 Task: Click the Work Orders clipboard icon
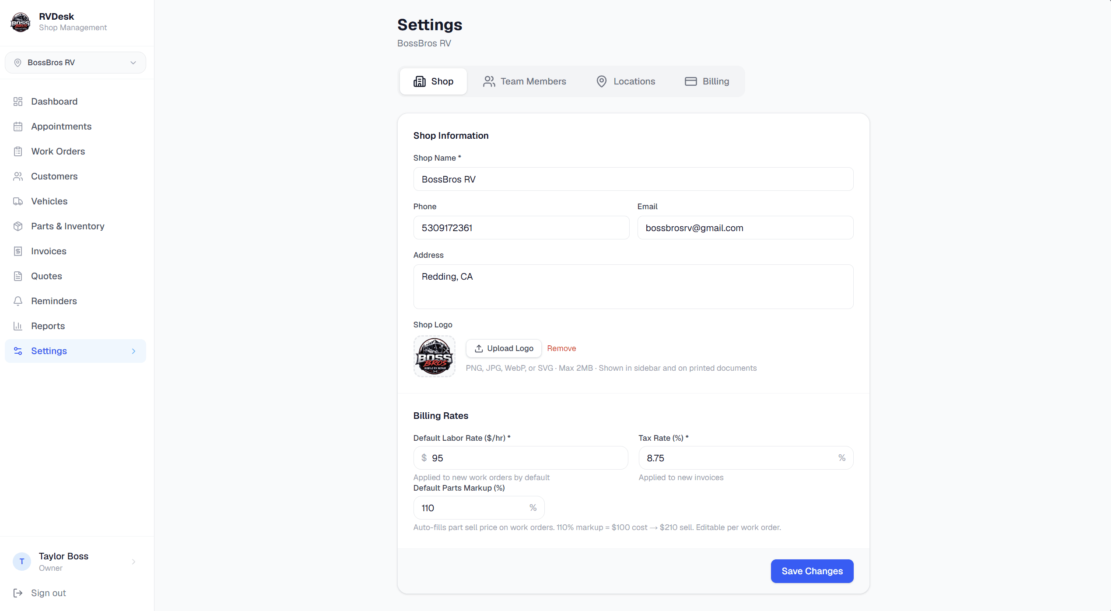point(18,151)
